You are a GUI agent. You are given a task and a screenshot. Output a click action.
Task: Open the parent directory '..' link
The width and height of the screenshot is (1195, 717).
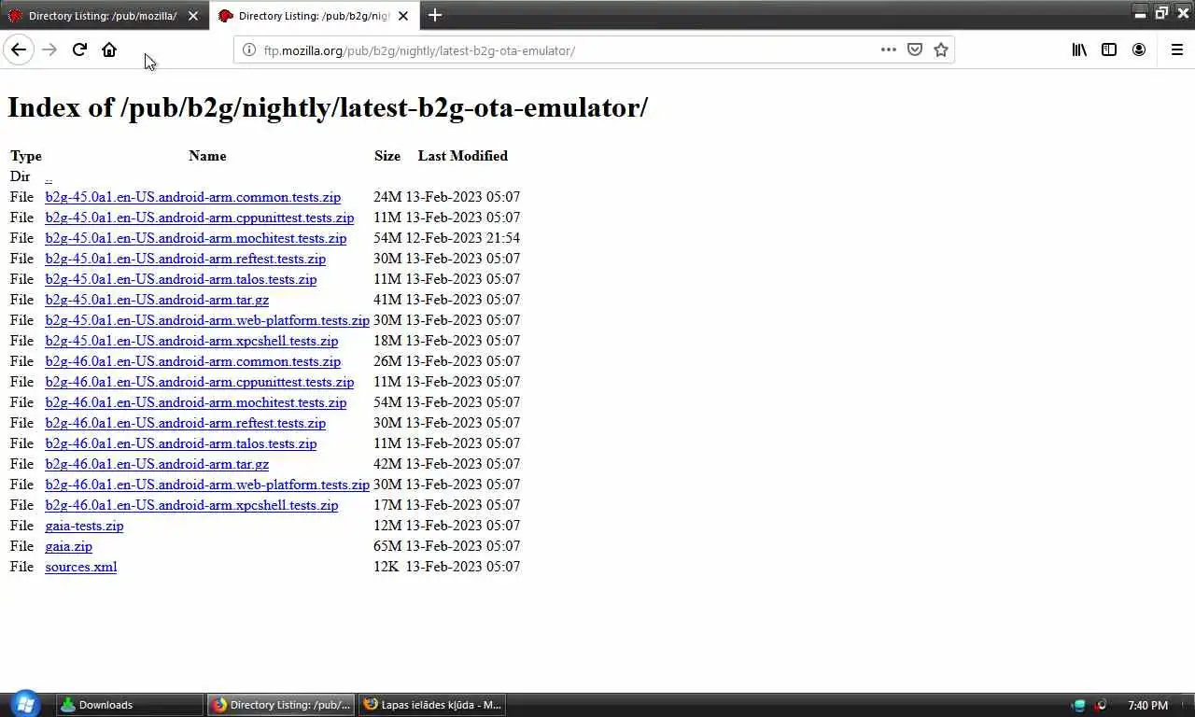pos(49,177)
